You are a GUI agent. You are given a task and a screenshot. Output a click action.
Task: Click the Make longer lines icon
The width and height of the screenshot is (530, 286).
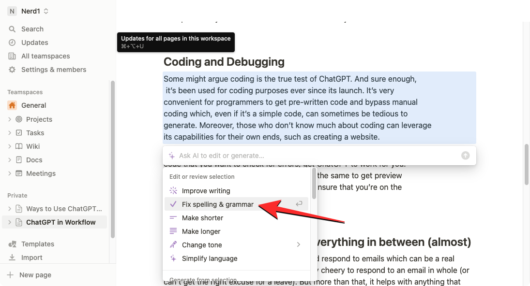tap(173, 231)
